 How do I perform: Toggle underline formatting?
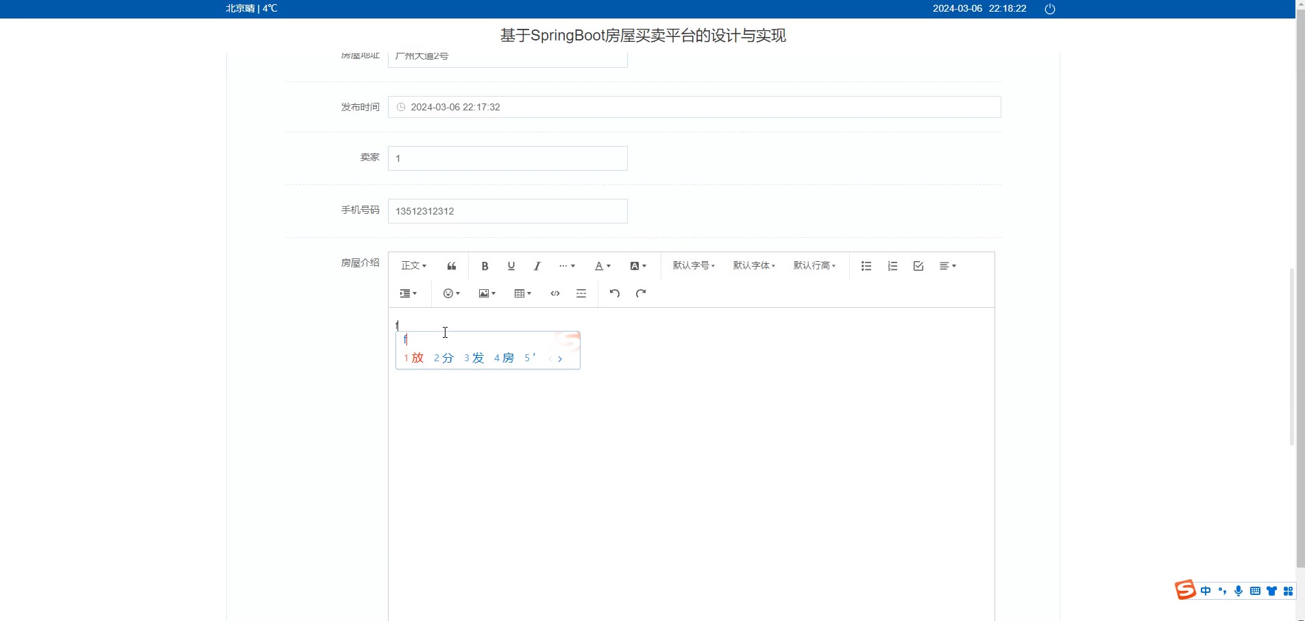(511, 266)
